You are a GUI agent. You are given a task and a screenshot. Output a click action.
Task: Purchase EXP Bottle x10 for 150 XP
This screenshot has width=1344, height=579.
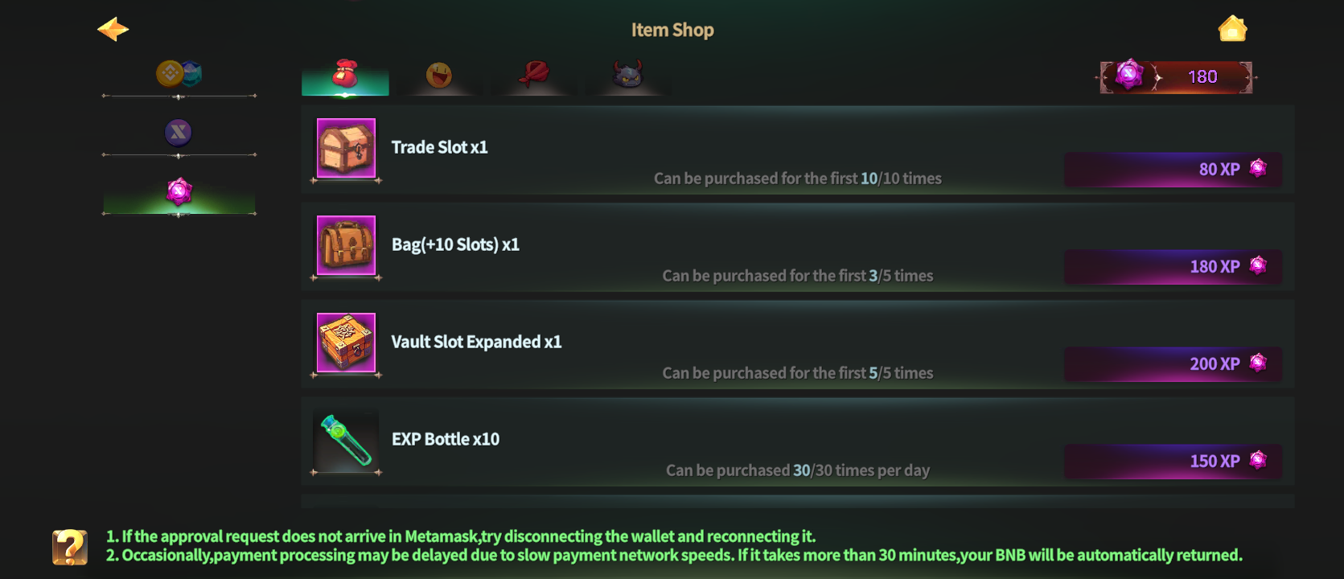[1173, 462]
